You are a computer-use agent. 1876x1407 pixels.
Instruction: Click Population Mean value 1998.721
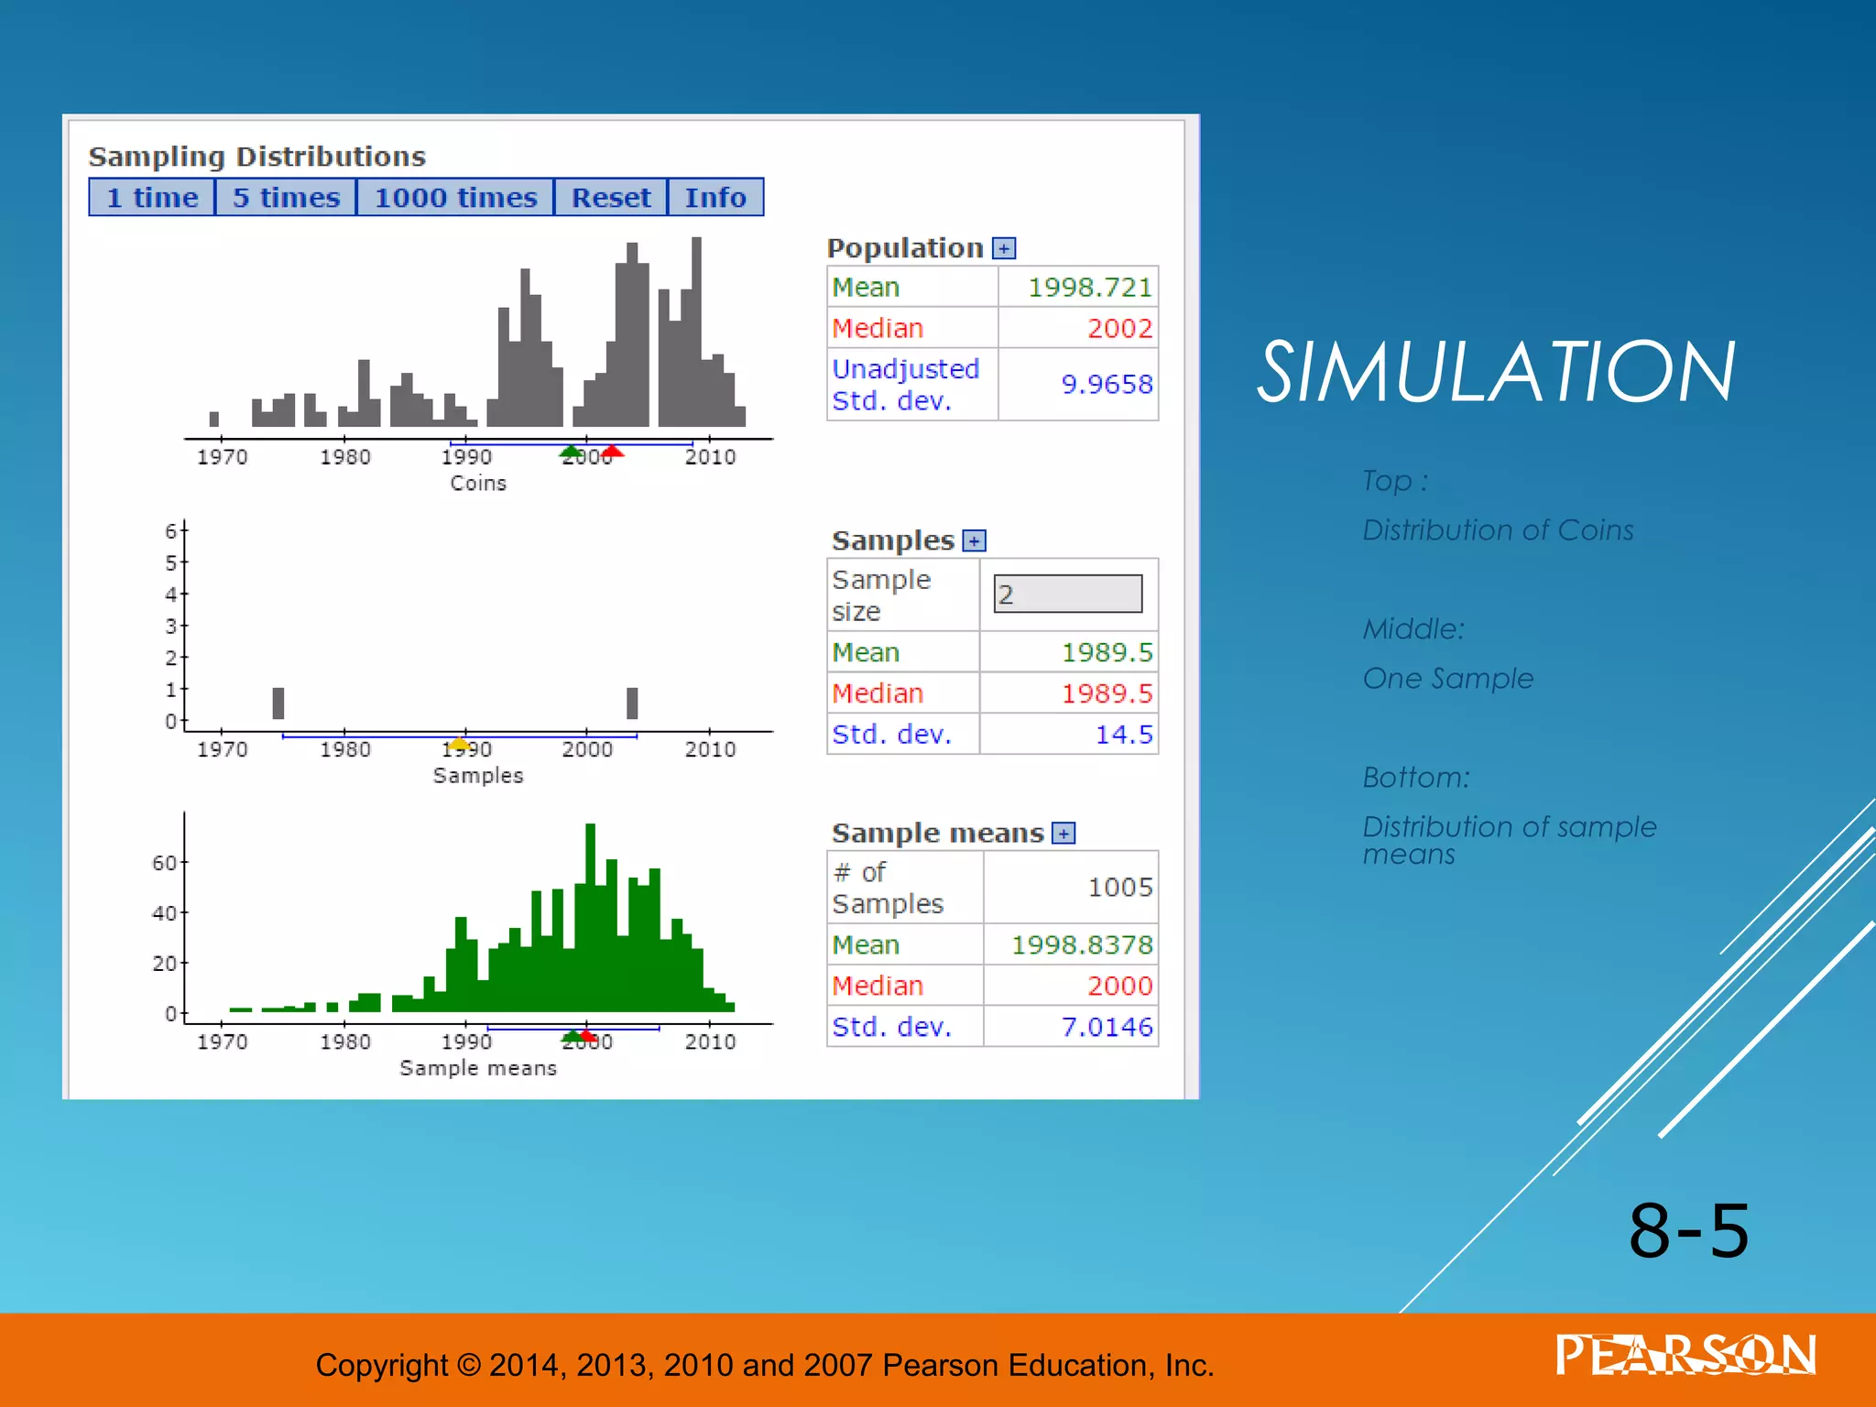point(1088,288)
